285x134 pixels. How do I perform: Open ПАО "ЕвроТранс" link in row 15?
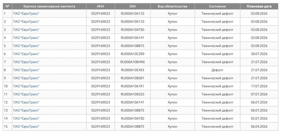click(x=26, y=127)
